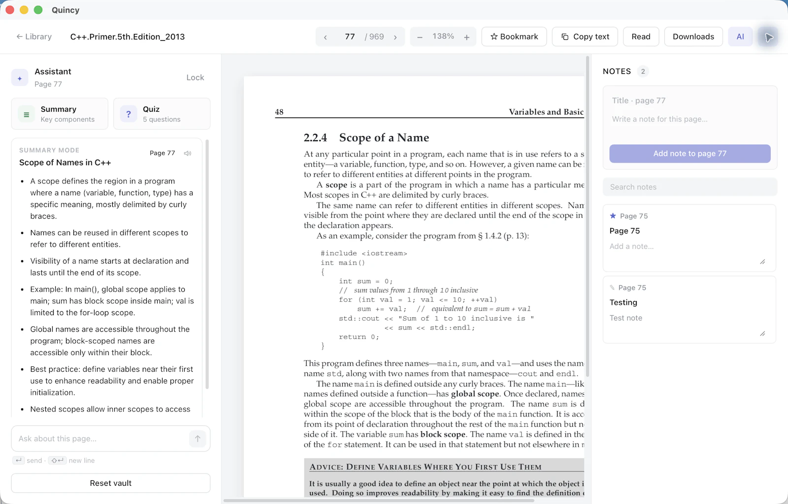Open Read mode
This screenshot has height=504, width=788.
(x=641, y=37)
